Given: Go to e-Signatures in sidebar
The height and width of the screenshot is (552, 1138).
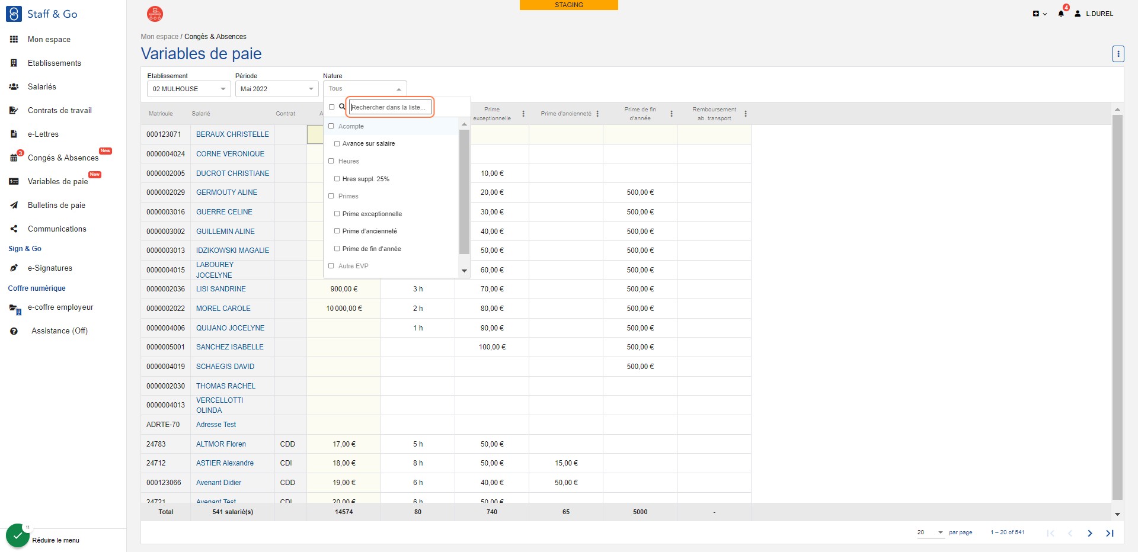Looking at the screenshot, I should click(50, 268).
